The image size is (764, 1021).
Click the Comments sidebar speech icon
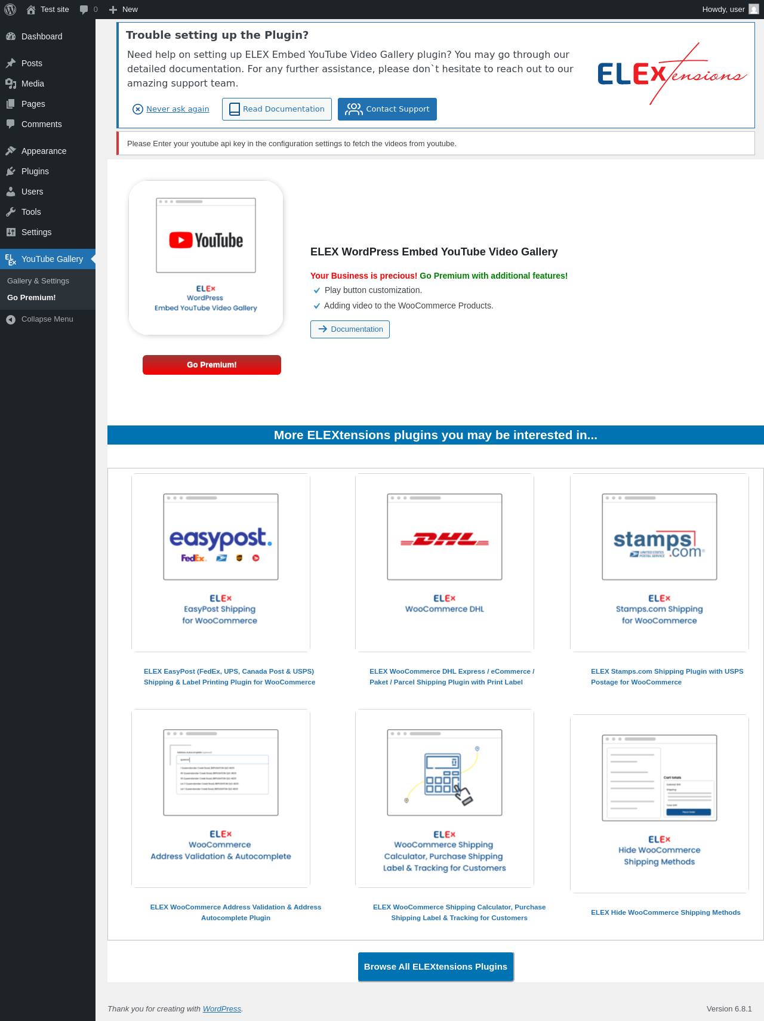tap(11, 124)
